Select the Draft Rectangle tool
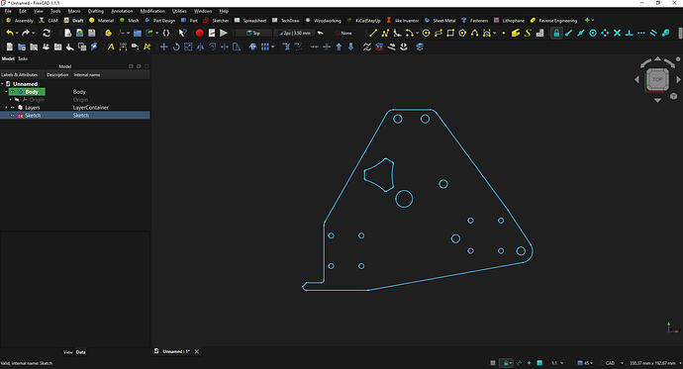Screen dimensions: 683x369 click(x=450, y=33)
